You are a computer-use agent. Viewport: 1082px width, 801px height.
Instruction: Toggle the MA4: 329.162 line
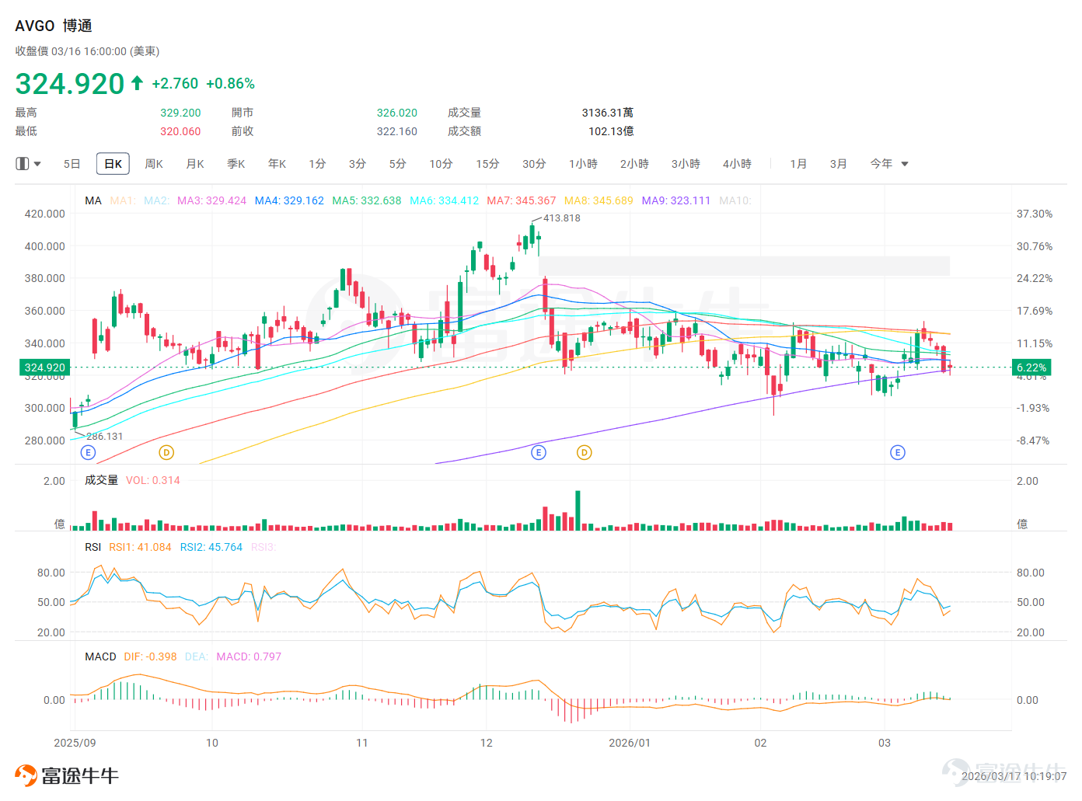289,200
